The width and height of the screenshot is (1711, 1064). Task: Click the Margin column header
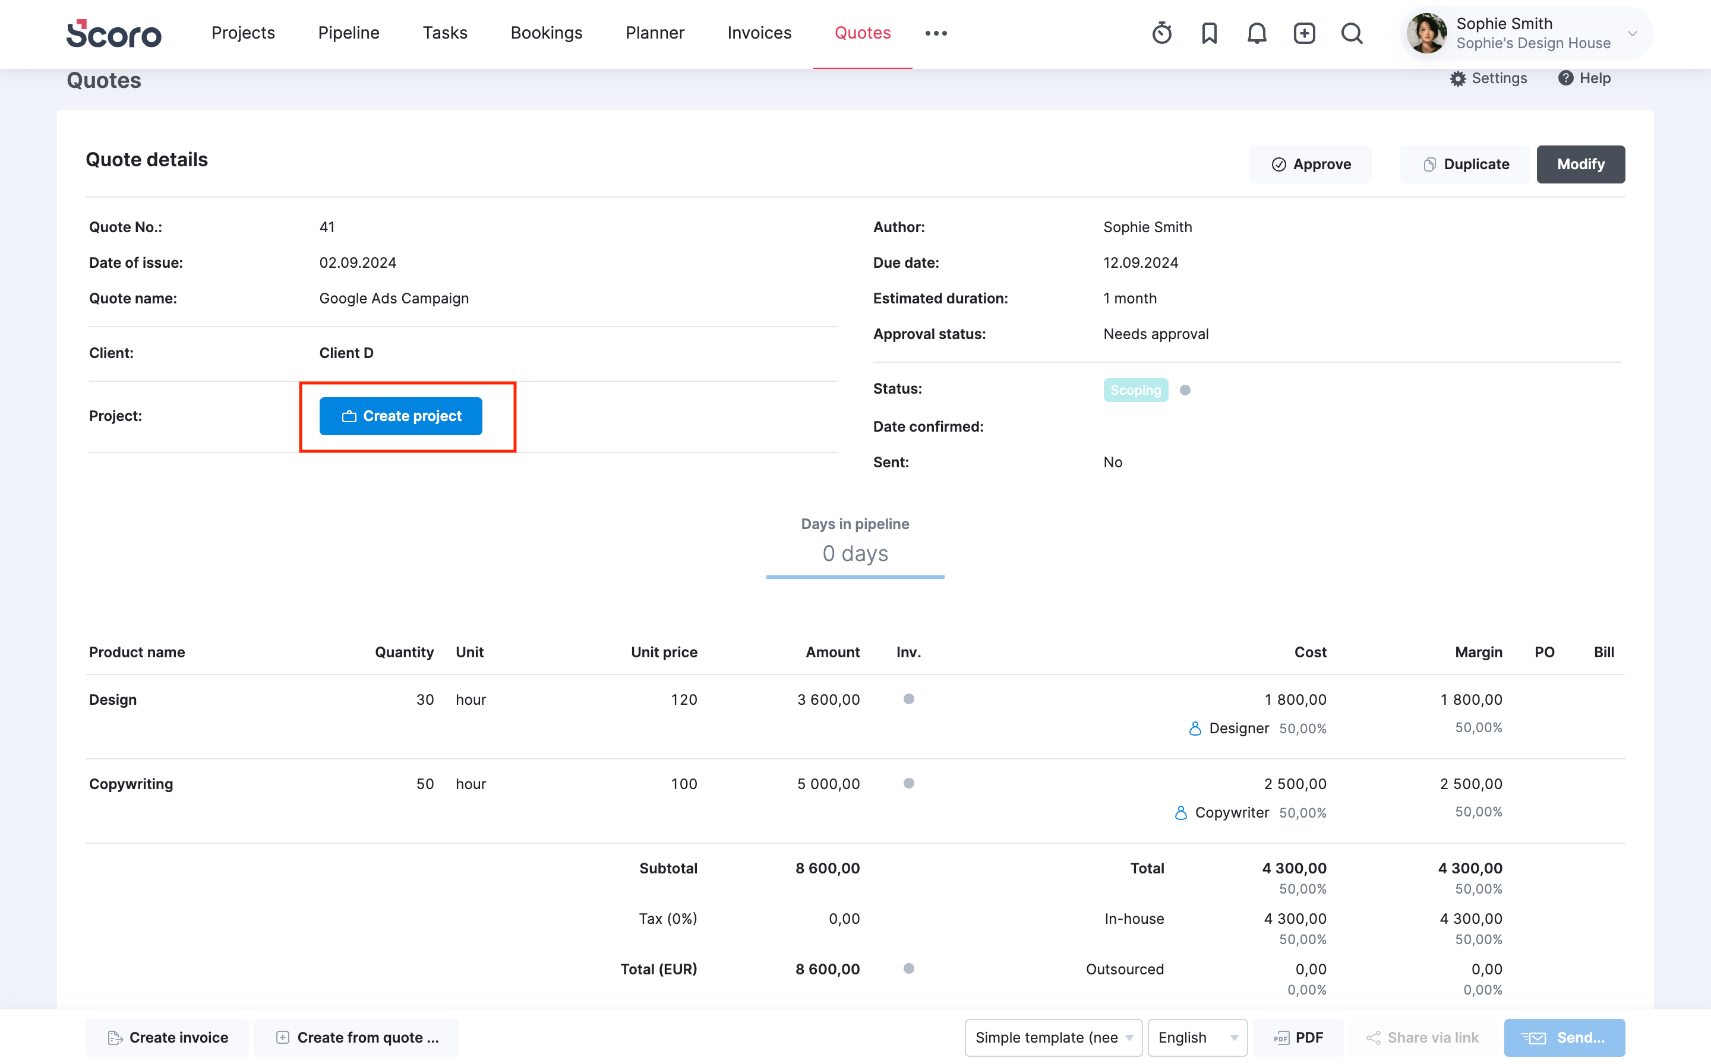point(1479,653)
